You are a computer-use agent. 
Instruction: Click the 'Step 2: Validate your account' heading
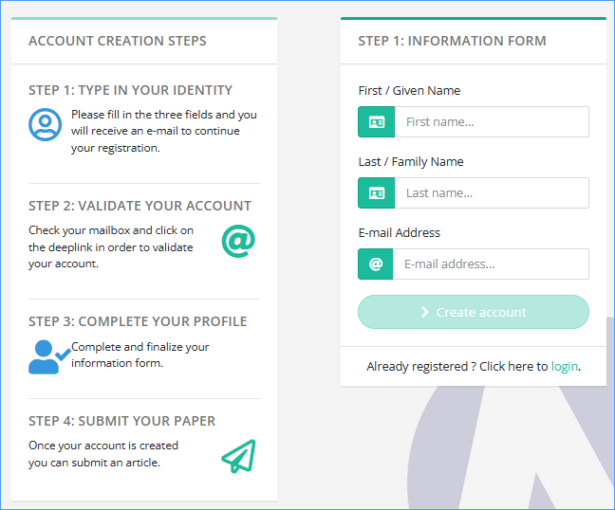(x=140, y=206)
